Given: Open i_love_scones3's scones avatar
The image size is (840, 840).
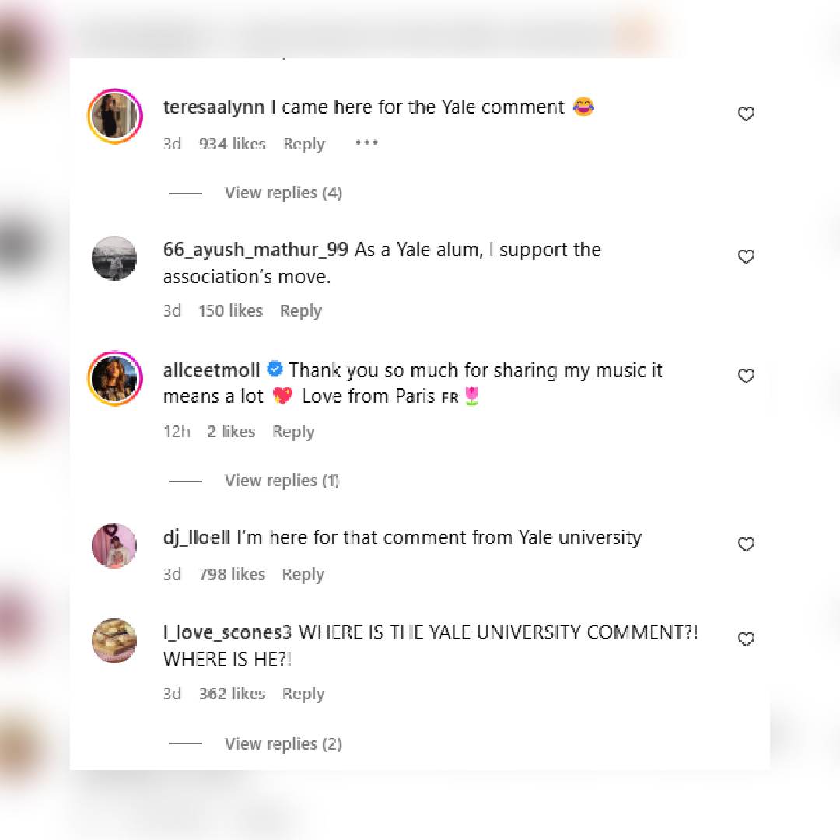Looking at the screenshot, I should point(114,641).
